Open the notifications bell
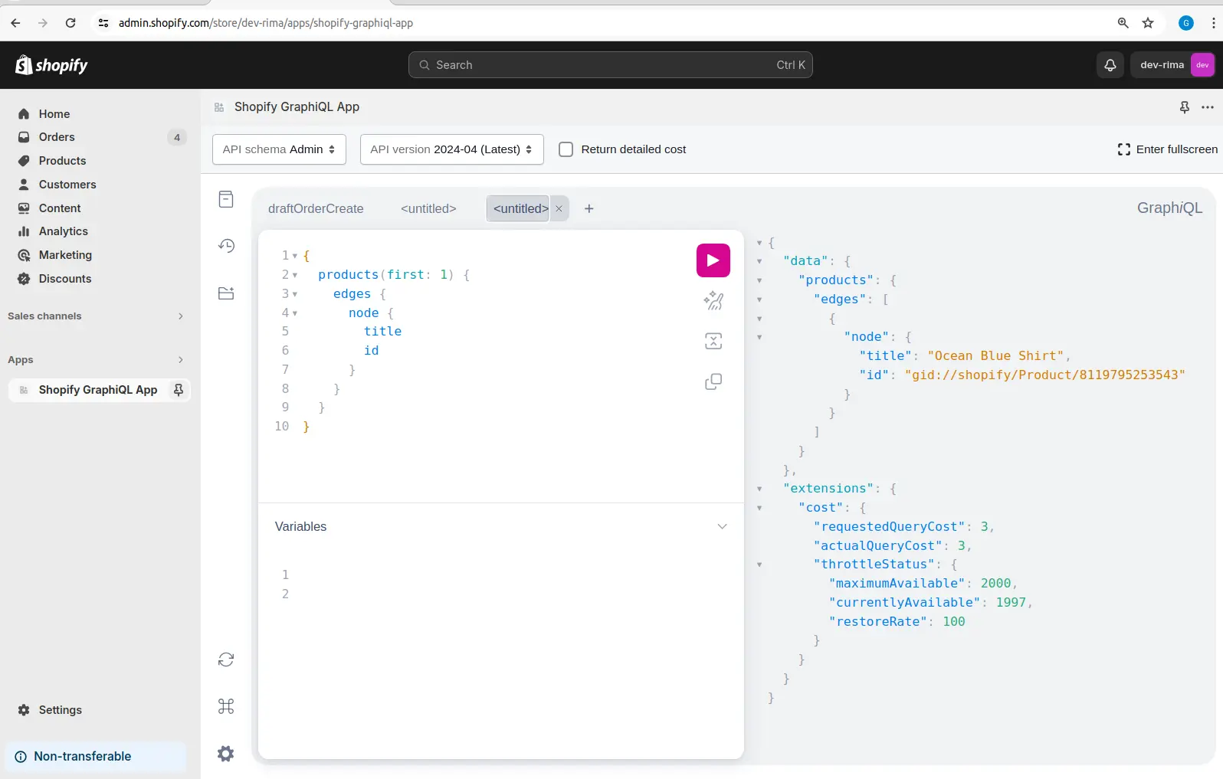1223x779 pixels. point(1110,65)
